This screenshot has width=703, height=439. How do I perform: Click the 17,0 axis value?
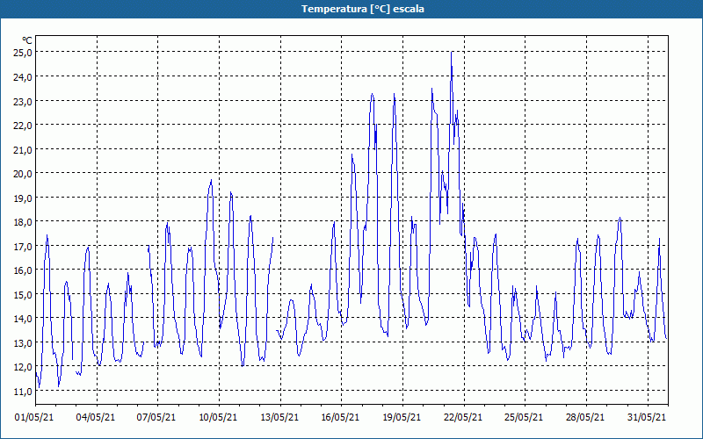pyautogui.click(x=23, y=247)
